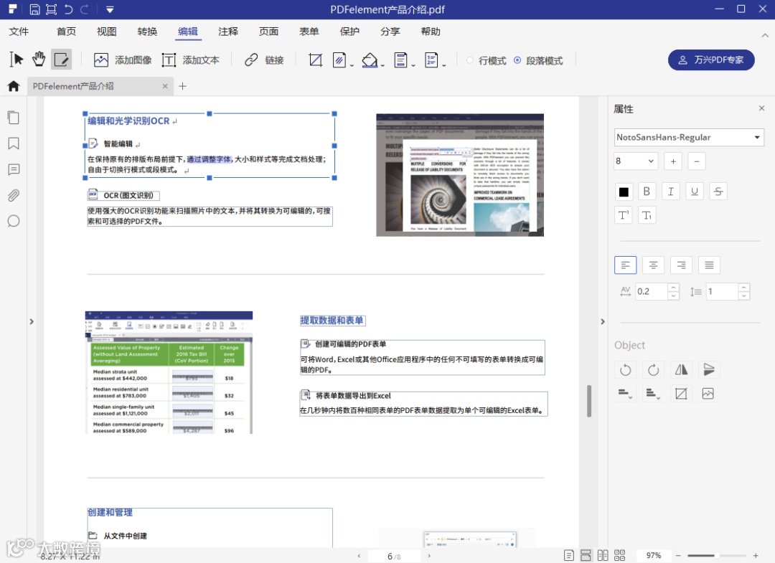Switch to the 表单 tab
The height and width of the screenshot is (563, 775).
click(x=309, y=32)
